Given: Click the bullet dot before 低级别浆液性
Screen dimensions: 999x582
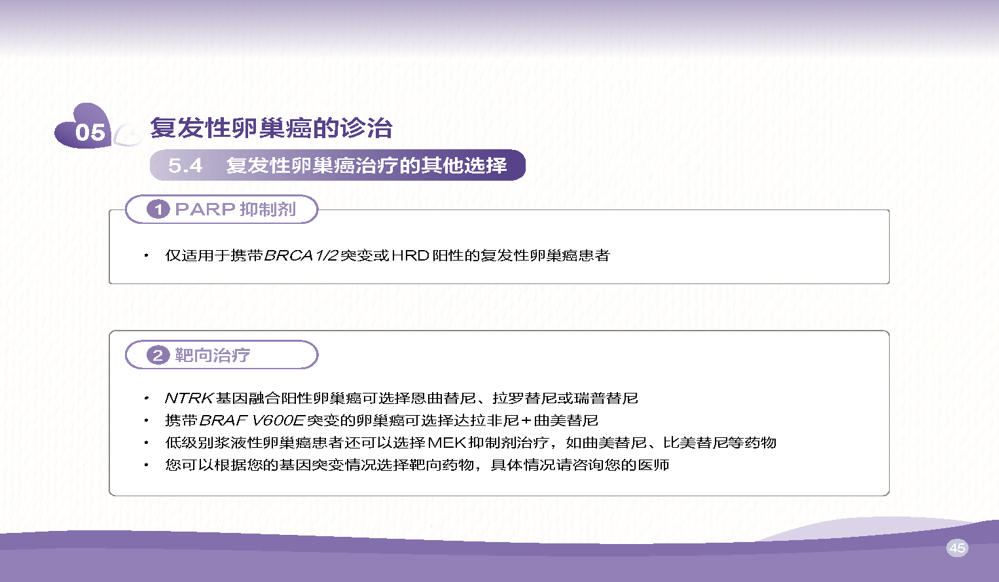Looking at the screenshot, I should [x=147, y=443].
